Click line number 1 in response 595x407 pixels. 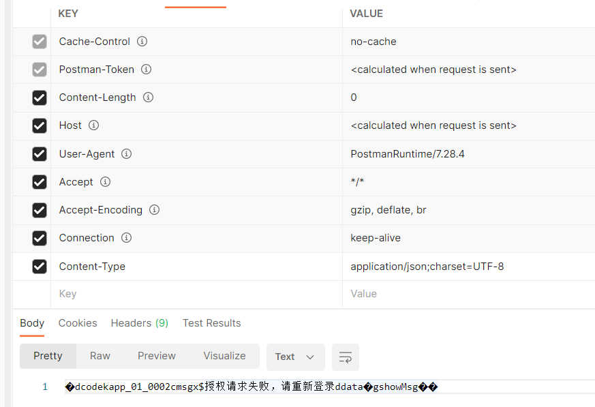tap(45, 387)
